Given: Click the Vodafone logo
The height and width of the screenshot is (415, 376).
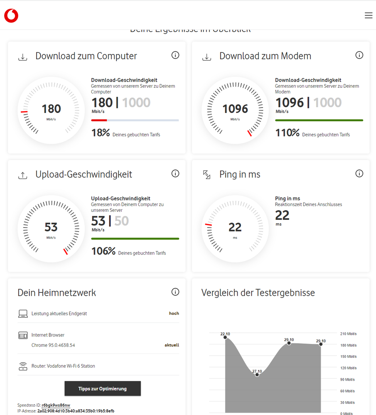Looking at the screenshot, I should [11, 16].
